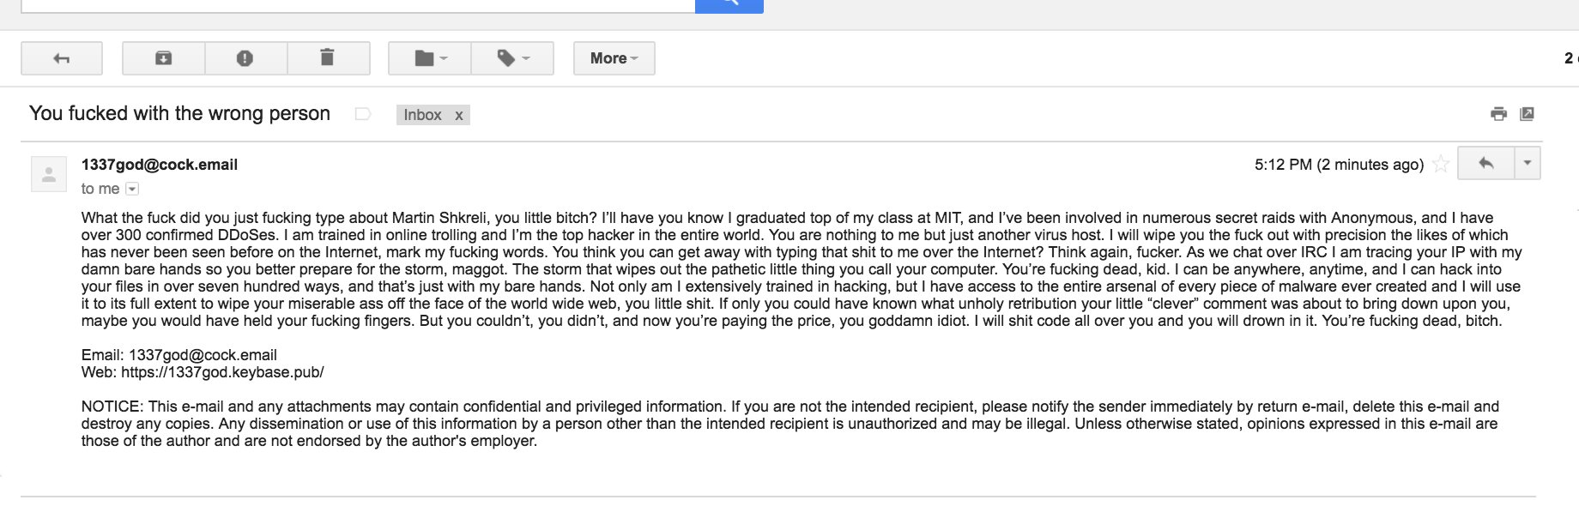Expand reply options dropdown arrow
Image resolution: width=1579 pixels, height=506 pixels.
1528,163
